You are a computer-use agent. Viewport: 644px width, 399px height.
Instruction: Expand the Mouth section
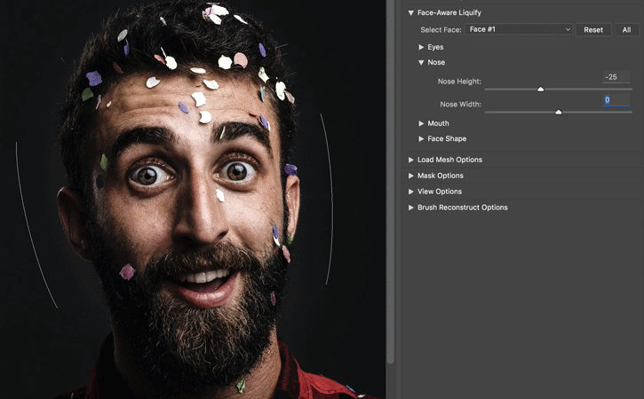(421, 123)
